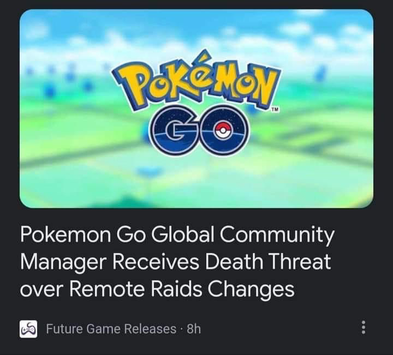The image size is (393, 355).
Task: Tap the word 'Pokemon' starting the headline
Action: (x=65, y=235)
